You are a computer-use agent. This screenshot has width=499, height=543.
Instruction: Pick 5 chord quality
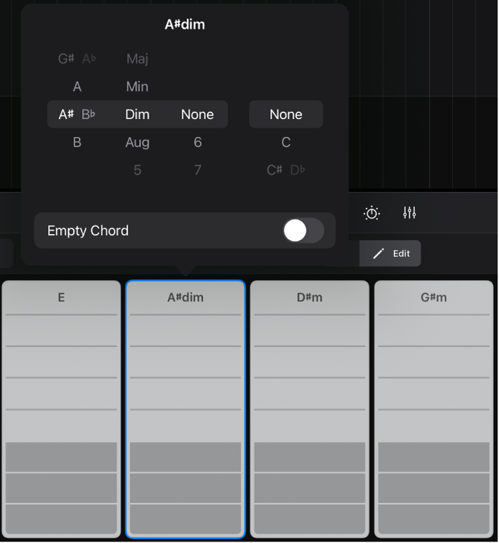[138, 170]
